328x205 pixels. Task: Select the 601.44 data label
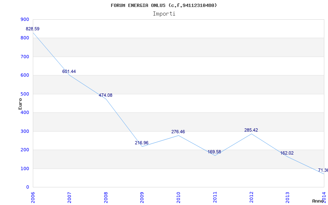[69, 71]
